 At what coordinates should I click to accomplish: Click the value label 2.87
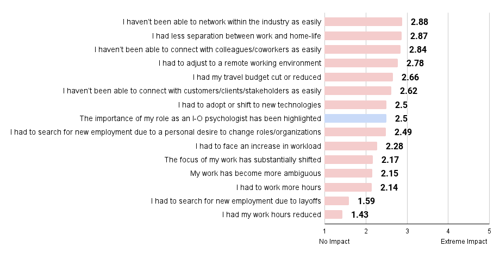[x=418, y=36]
